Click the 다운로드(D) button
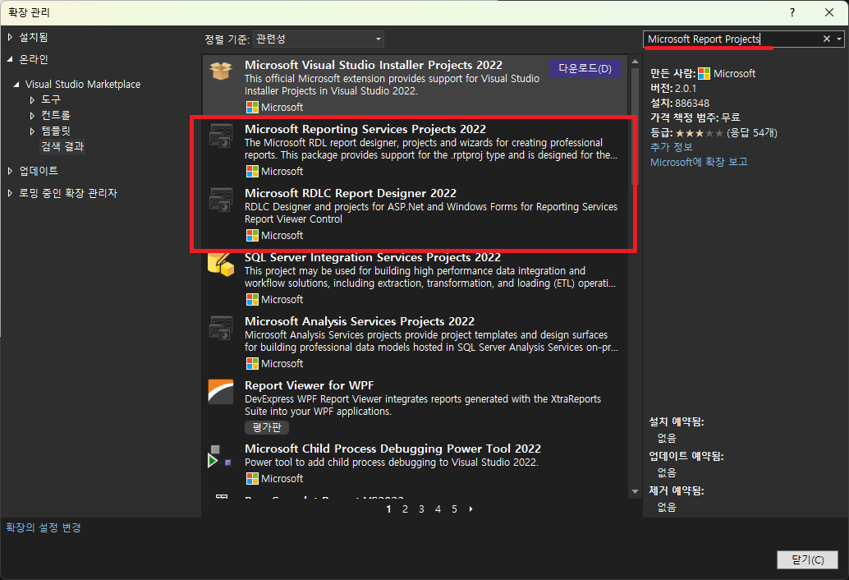Viewport: 849px width, 580px height. (x=585, y=69)
